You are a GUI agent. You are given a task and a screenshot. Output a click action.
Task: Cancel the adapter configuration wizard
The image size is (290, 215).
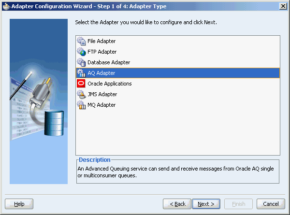pyautogui.click(x=271, y=204)
